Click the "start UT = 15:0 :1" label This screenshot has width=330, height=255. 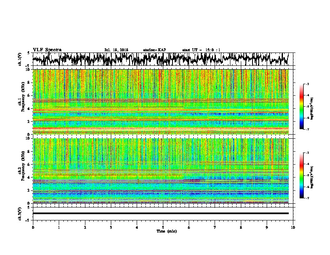tap(201, 50)
